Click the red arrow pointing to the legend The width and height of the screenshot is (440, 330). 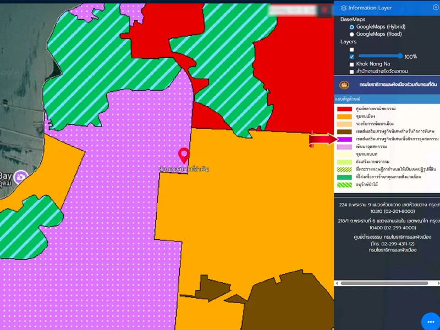(322, 140)
